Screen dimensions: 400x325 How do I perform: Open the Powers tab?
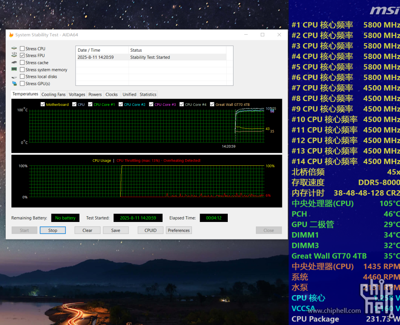tap(95, 94)
